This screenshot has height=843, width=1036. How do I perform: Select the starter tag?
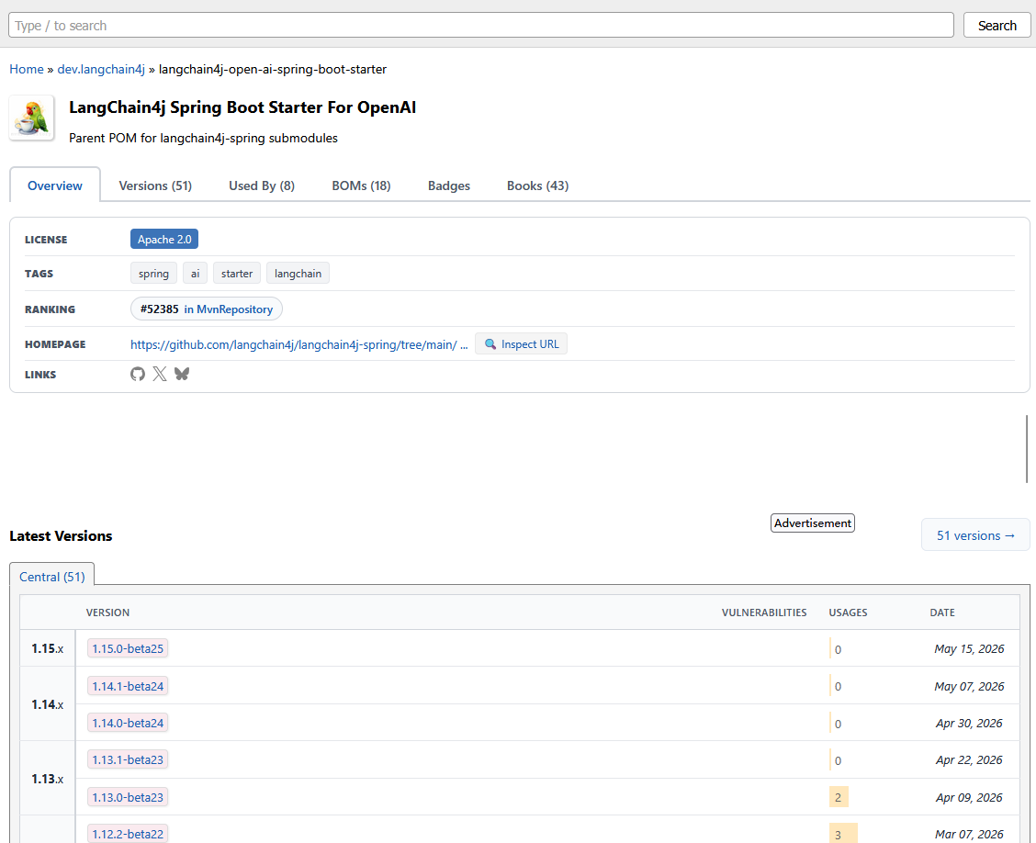(237, 274)
